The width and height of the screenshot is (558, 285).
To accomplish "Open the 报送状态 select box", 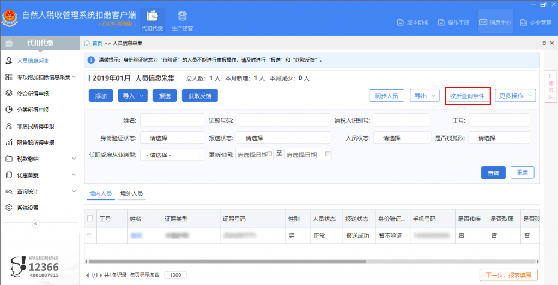I will click(283, 138).
